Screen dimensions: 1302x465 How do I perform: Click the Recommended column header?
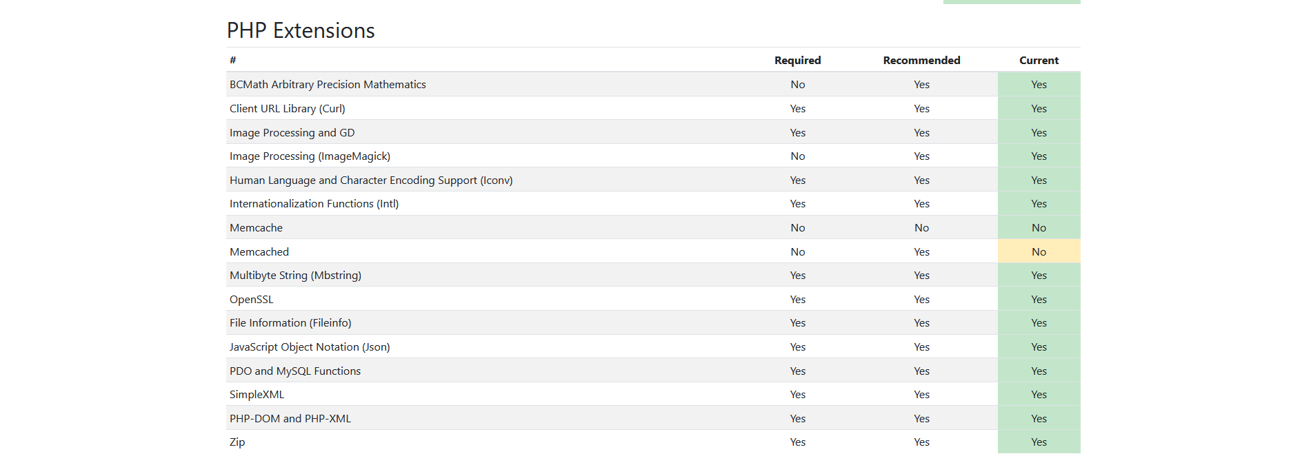921,61
